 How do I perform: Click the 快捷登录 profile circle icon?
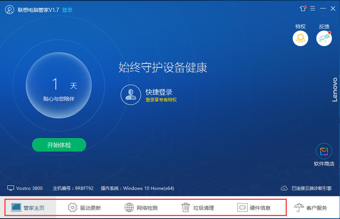pos(131,95)
